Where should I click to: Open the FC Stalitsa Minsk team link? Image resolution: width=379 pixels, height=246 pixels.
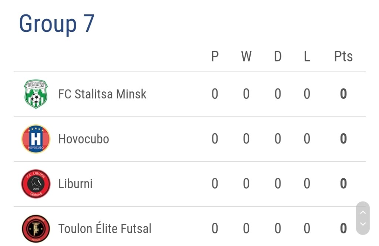(102, 94)
